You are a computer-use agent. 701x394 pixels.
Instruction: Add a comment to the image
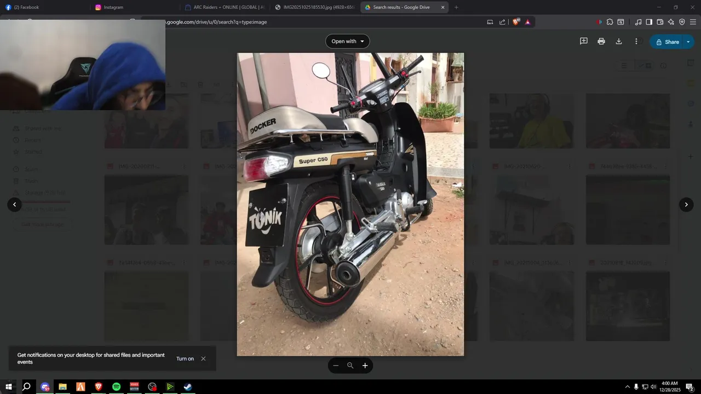pyautogui.click(x=584, y=42)
